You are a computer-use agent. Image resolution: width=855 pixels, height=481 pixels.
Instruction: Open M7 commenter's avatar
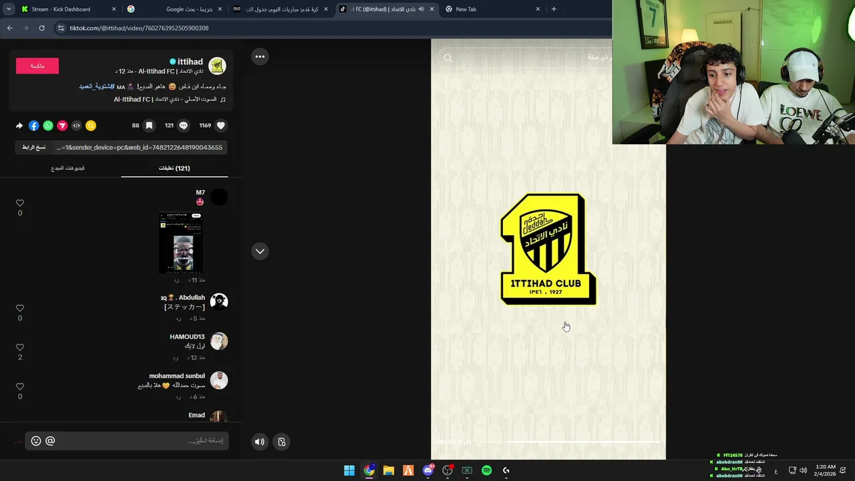click(219, 197)
